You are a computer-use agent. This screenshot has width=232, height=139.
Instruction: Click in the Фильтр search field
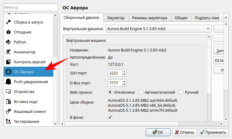pos(31,7)
